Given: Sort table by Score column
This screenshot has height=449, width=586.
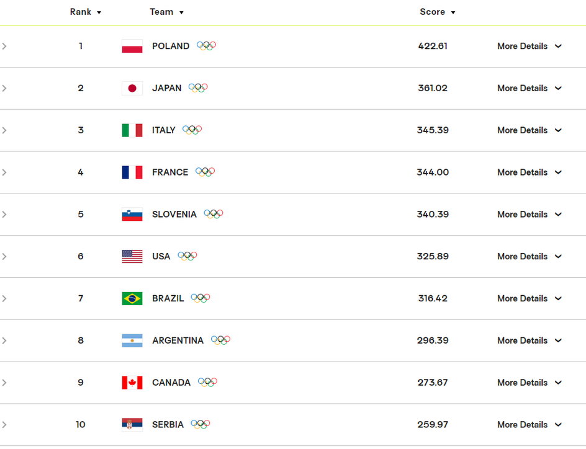Looking at the screenshot, I should click(x=437, y=12).
